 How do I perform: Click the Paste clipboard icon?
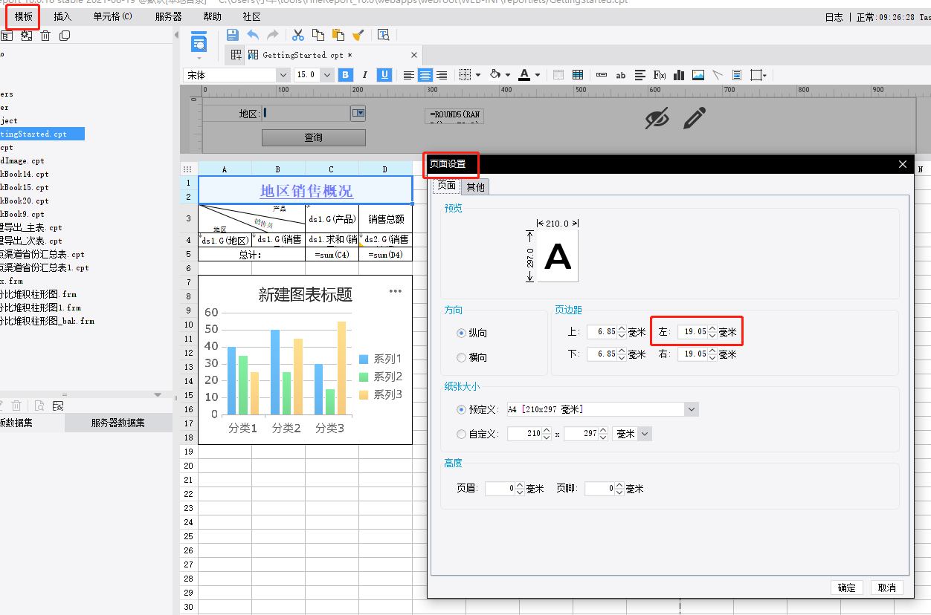tap(338, 34)
